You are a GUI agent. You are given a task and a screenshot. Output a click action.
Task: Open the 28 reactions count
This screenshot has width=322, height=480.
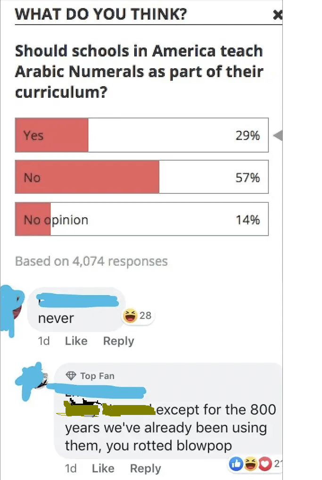pyautogui.click(x=146, y=315)
